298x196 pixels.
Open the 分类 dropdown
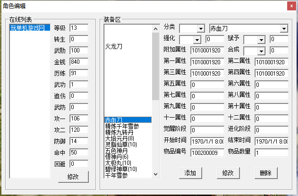(x=200, y=29)
